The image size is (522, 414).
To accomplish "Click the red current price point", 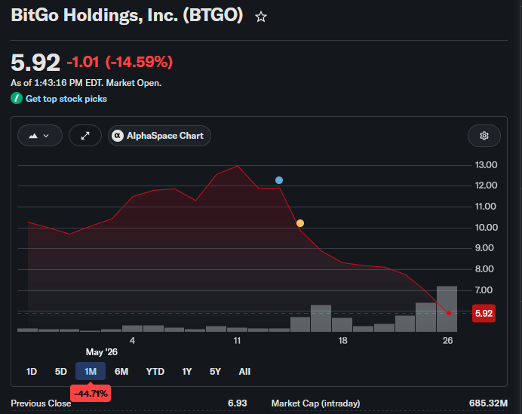I will [449, 313].
